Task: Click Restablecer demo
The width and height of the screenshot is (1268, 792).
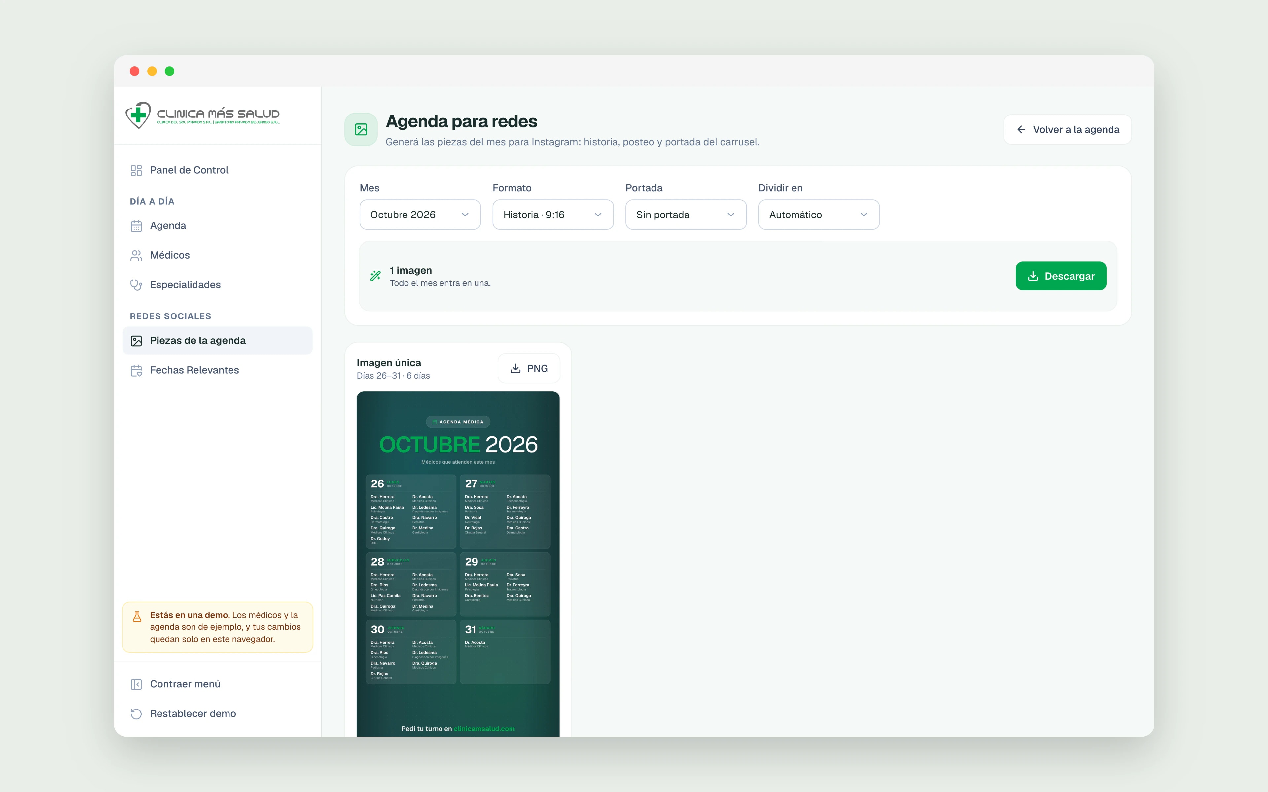Action: (218, 713)
